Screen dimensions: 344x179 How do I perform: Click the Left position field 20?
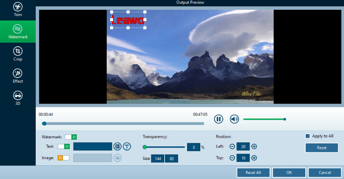(243, 146)
